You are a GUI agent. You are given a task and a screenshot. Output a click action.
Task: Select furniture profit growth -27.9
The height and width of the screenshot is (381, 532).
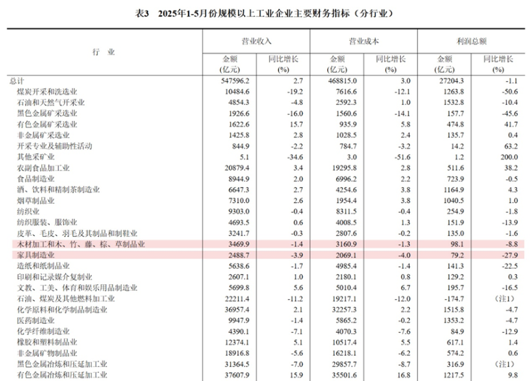point(510,255)
